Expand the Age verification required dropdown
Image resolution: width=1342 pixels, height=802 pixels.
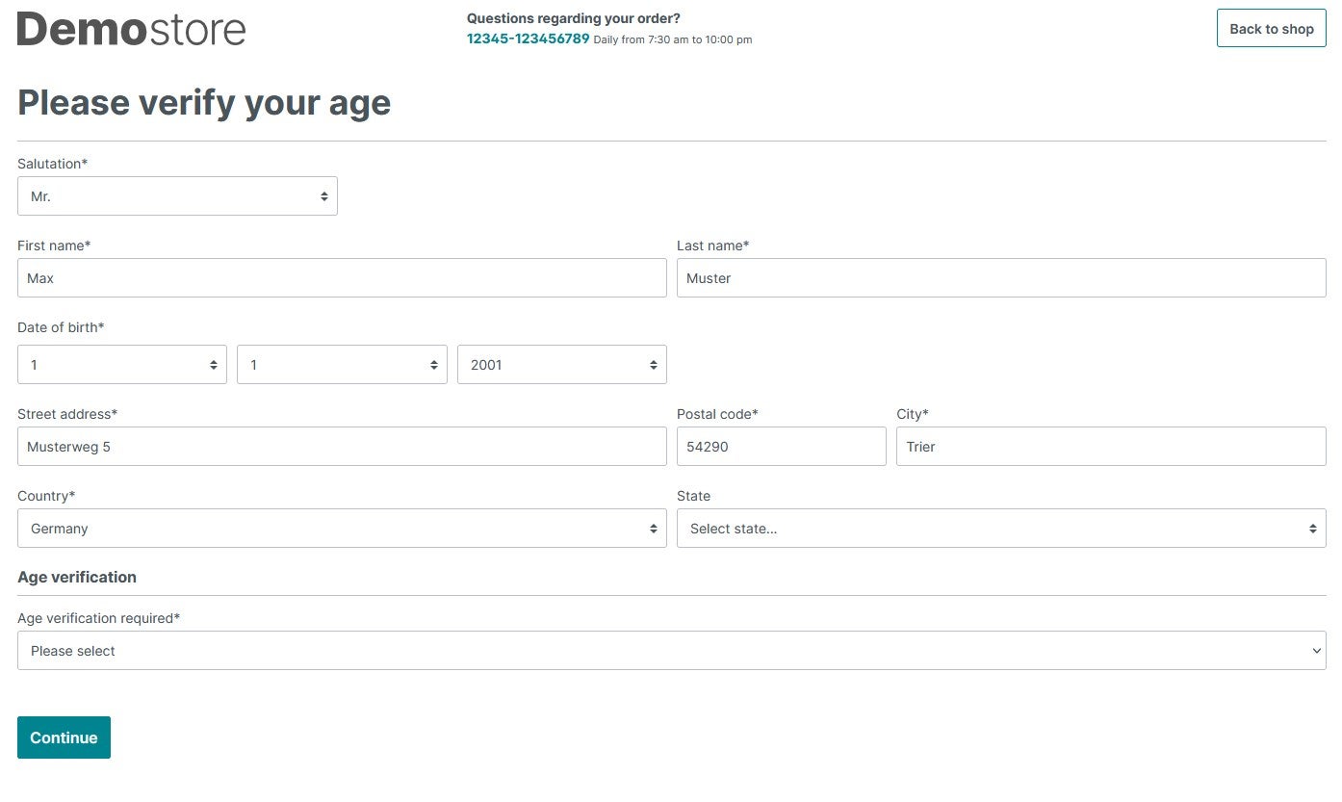coord(672,650)
